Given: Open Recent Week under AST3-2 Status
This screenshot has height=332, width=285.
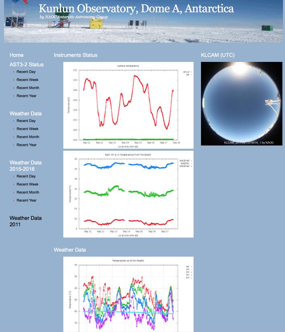Looking at the screenshot, I should pyautogui.click(x=27, y=80).
